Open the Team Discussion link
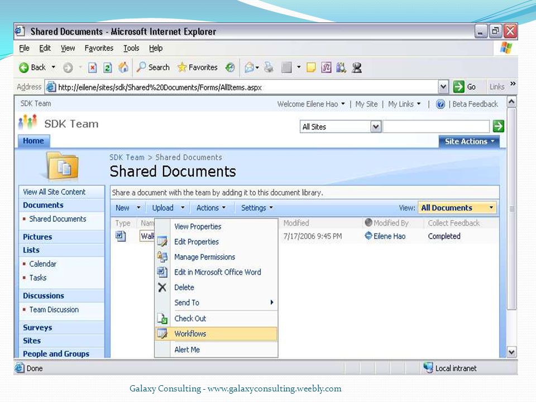The width and height of the screenshot is (536, 402). coord(54,309)
